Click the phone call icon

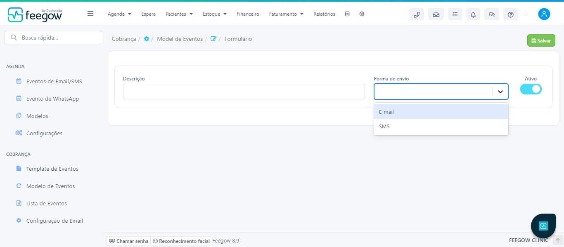coord(417,14)
